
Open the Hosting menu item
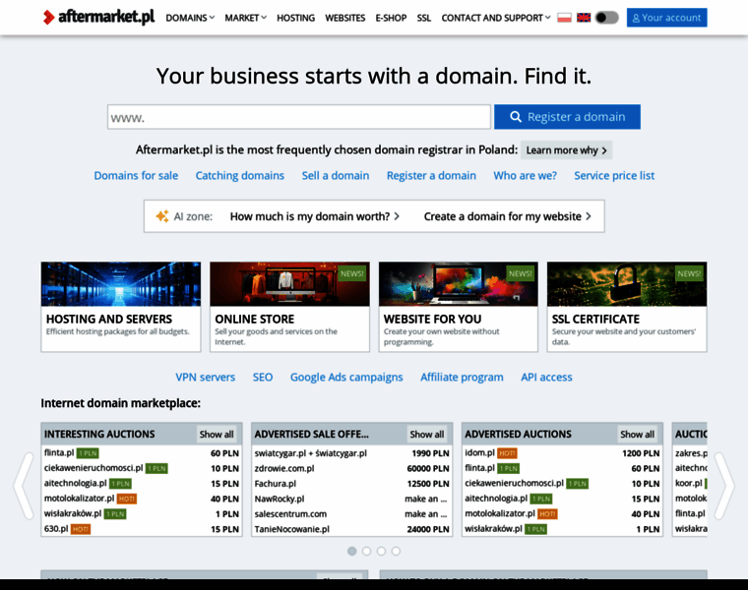click(x=295, y=18)
